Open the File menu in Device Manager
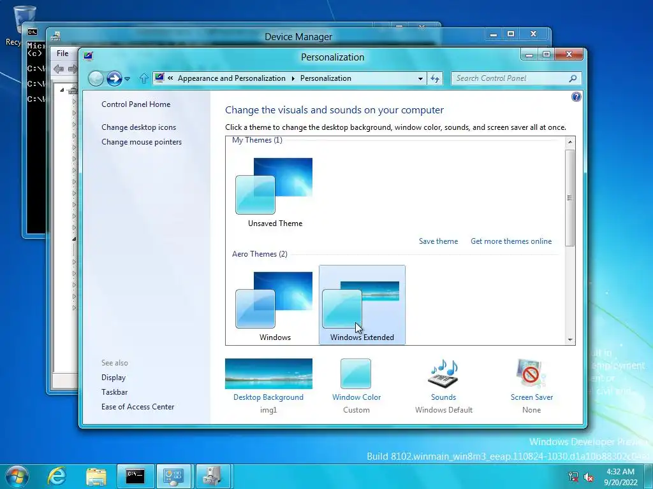The height and width of the screenshot is (489, 653). 62,53
